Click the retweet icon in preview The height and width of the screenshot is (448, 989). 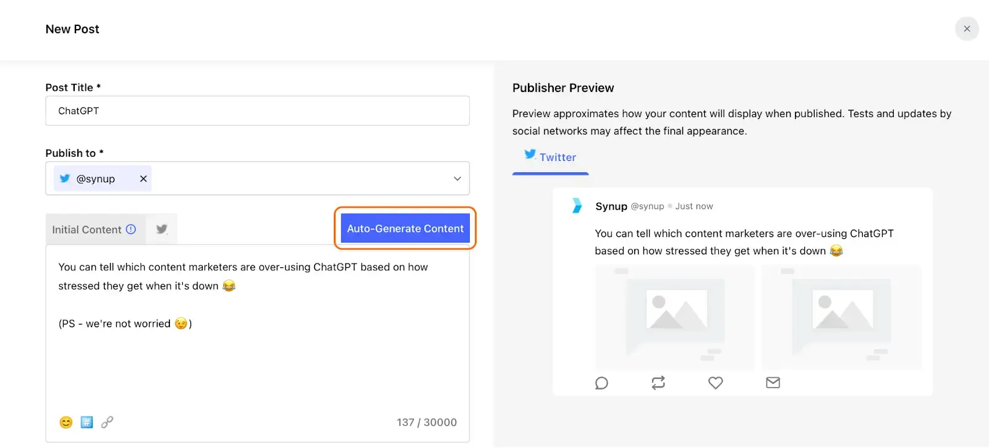[x=658, y=383]
